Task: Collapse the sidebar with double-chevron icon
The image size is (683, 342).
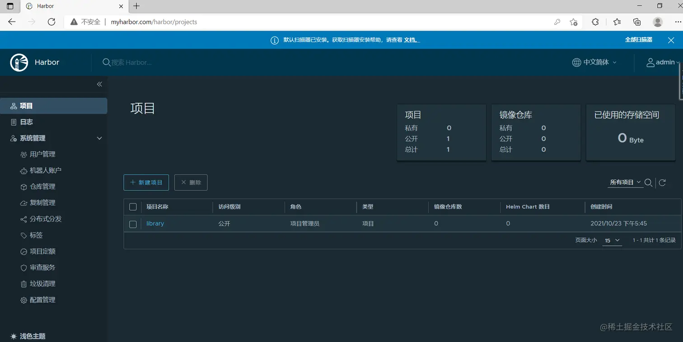Action: tap(99, 84)
